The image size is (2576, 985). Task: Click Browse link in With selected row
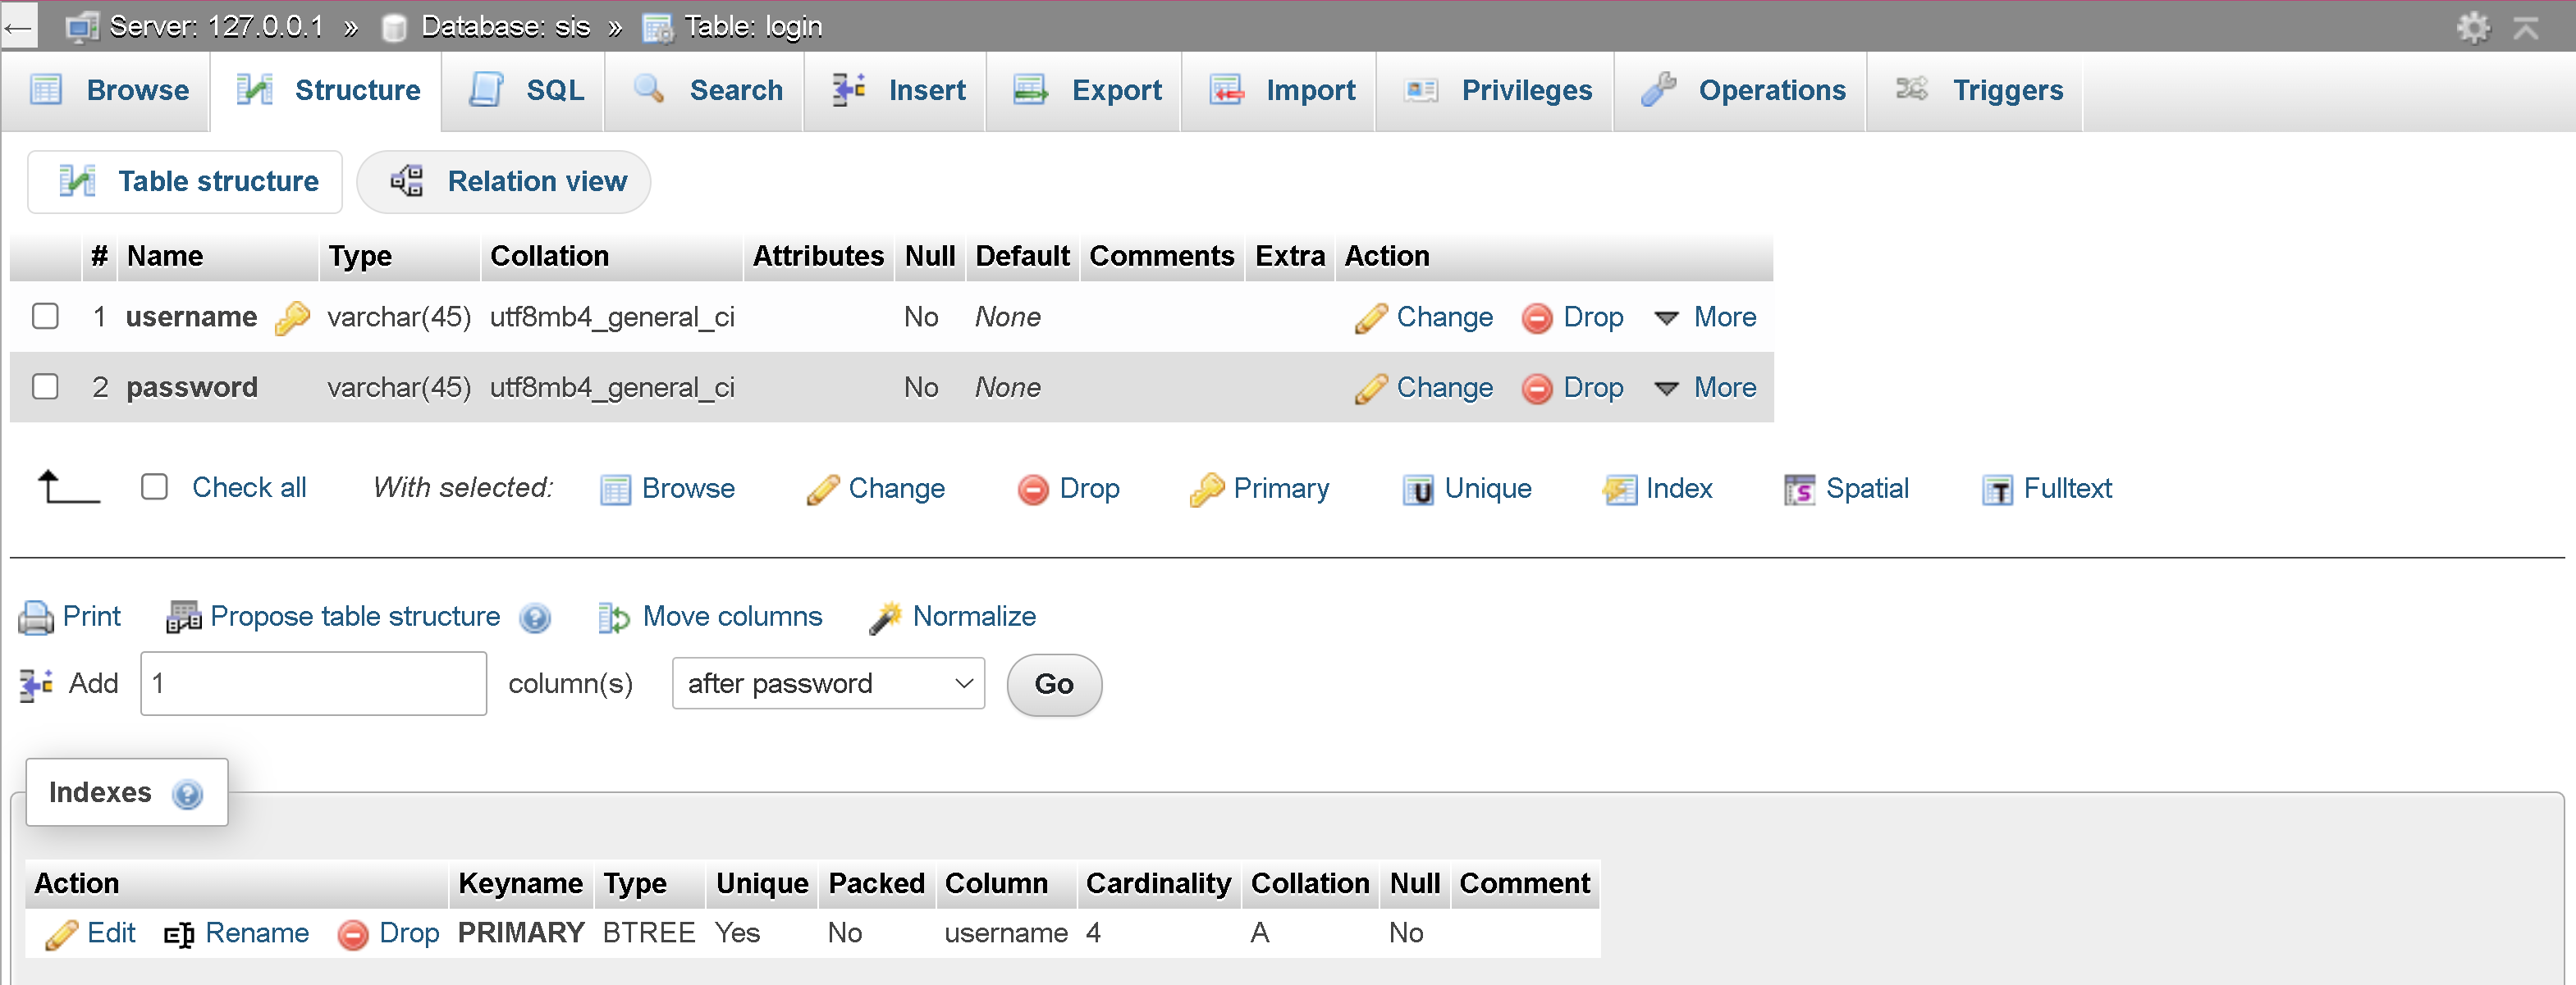coord(688,490)
